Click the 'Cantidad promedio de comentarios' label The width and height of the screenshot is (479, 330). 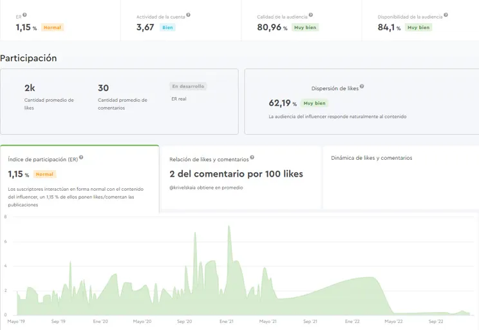[122, 104]
